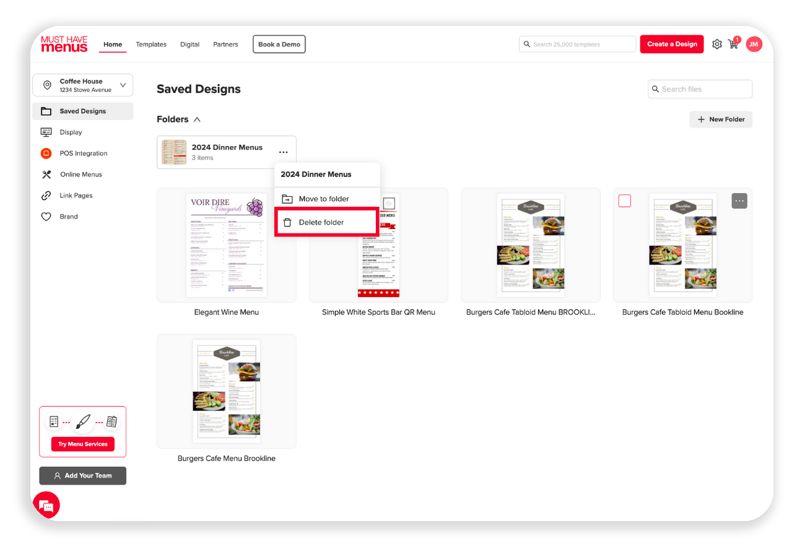Open Brand in sidebar
This screenshot has height=557, width=805.
pyautogui.click(x=83, y=217)
